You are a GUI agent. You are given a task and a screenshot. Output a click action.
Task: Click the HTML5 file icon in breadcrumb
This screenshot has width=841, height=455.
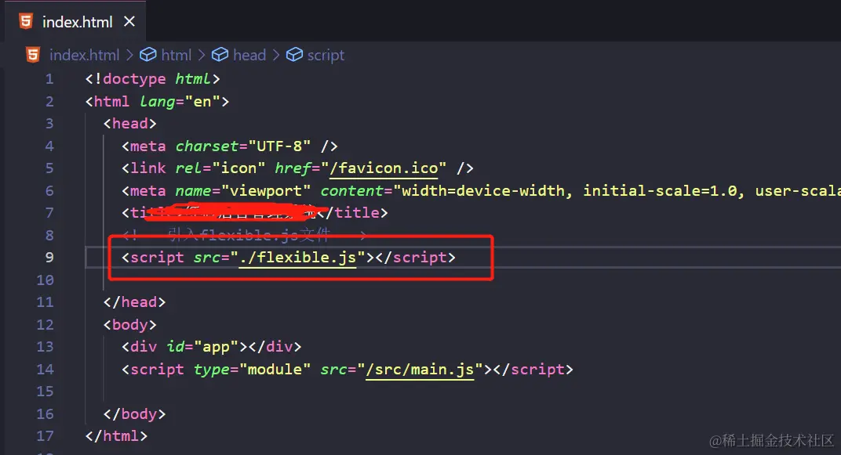click(x=33, y=55)
